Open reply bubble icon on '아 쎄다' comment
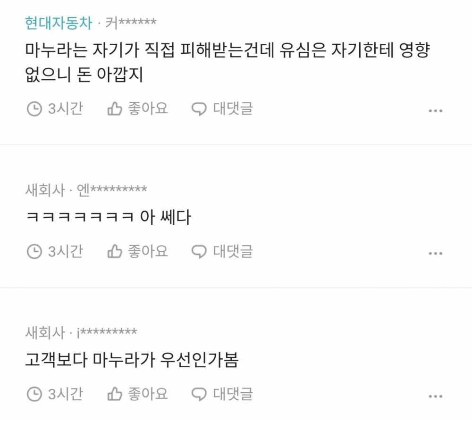The width and height of the screenshot is (472, 421). click(199, 252)
